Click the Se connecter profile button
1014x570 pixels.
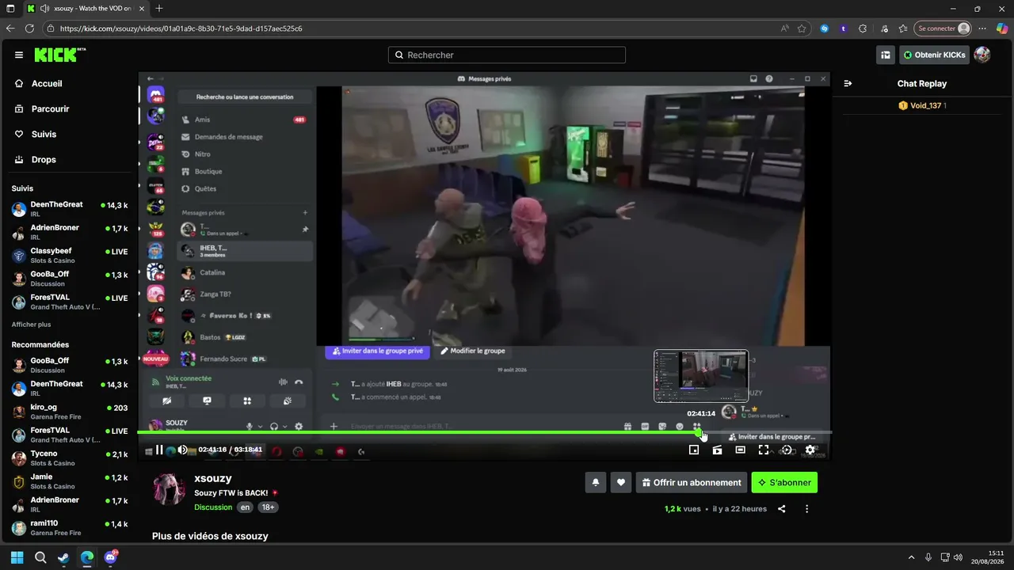pyautogui.click(x=943, y=28)
